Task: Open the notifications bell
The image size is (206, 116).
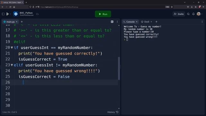Action: [193, 14]
